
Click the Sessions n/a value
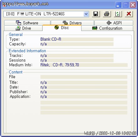(77, 60)
